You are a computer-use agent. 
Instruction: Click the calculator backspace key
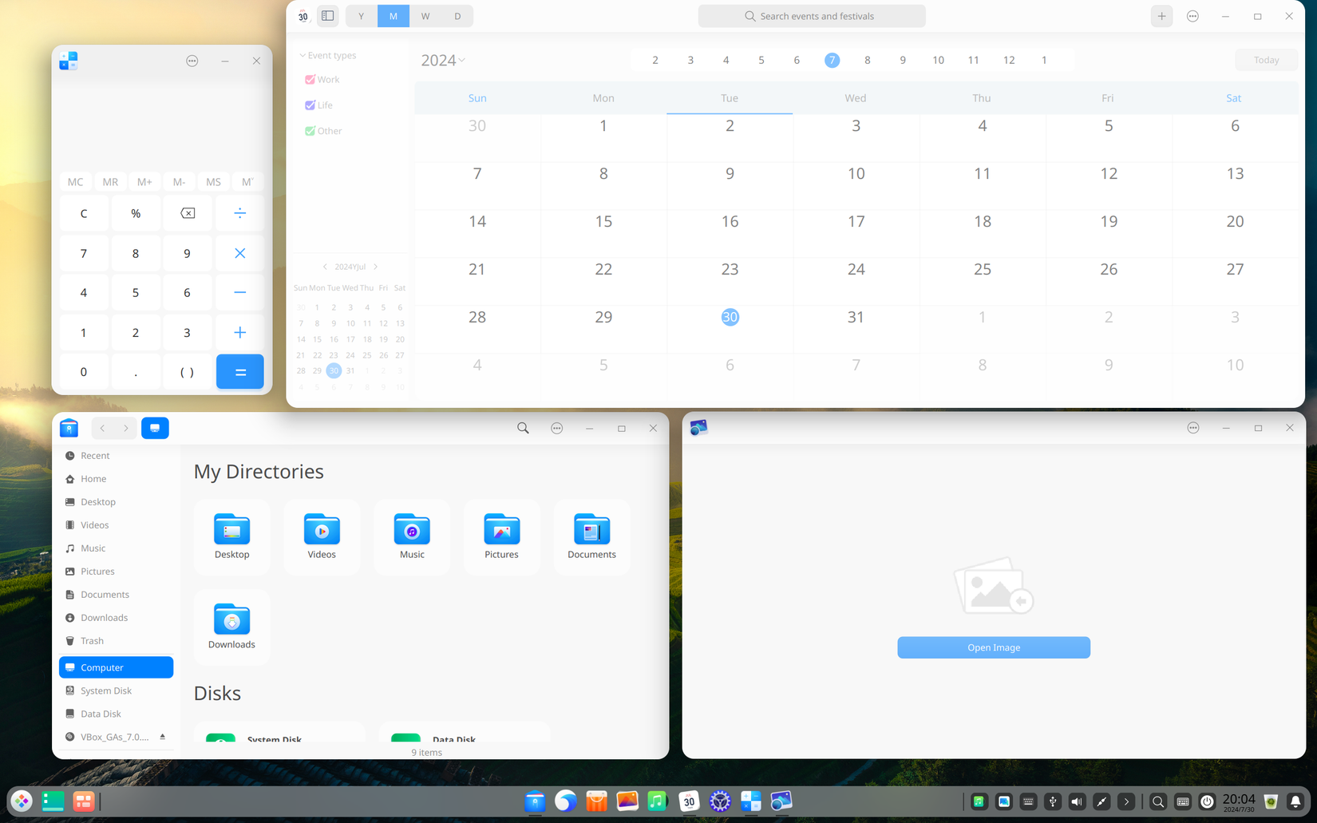coord(187,213)
